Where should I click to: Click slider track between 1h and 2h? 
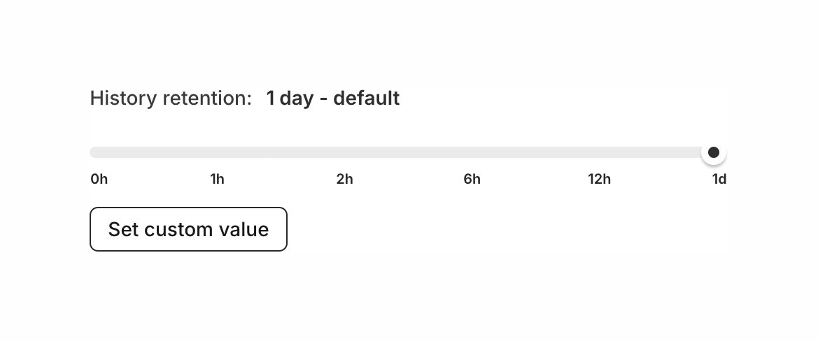click(x=282, y=152)
